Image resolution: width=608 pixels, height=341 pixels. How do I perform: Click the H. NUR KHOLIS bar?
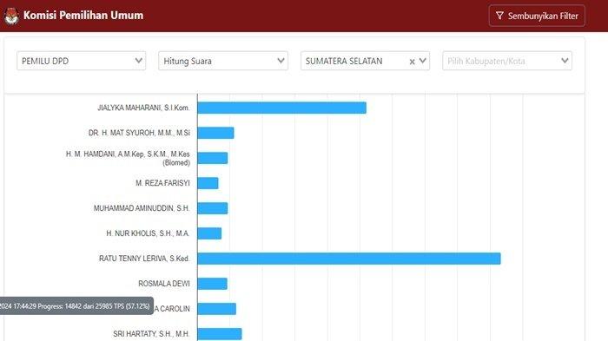pos(209,233)
